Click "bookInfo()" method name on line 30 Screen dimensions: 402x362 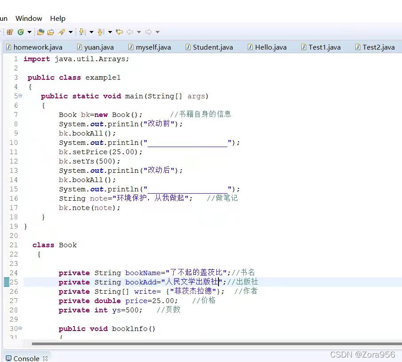point(133,329)
